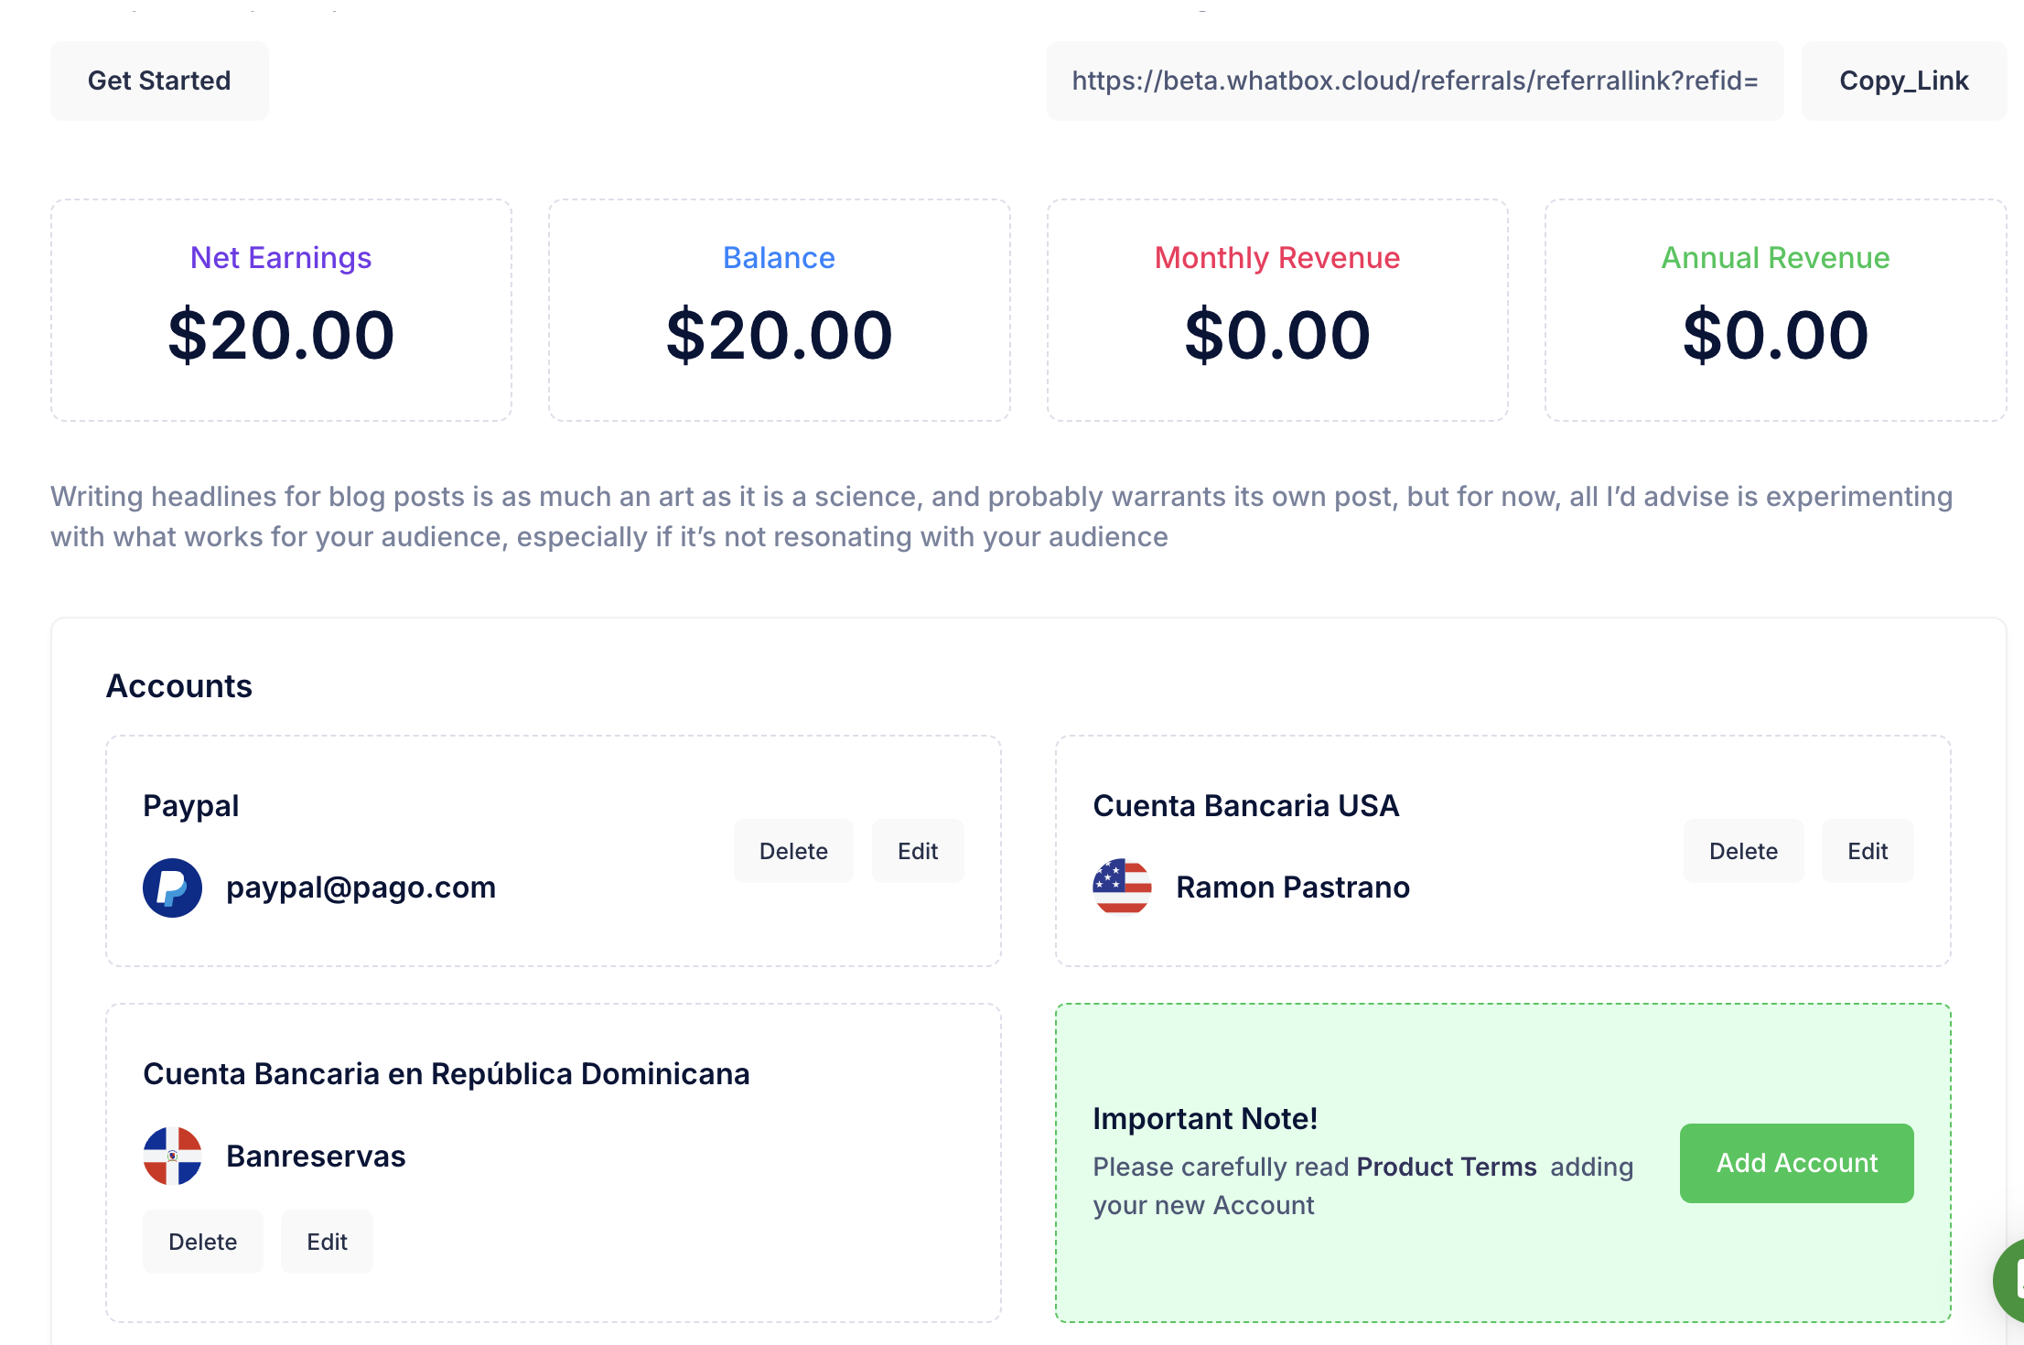
Task: Select the Annual Revenue card
Action: click(x=1775, y=310)
